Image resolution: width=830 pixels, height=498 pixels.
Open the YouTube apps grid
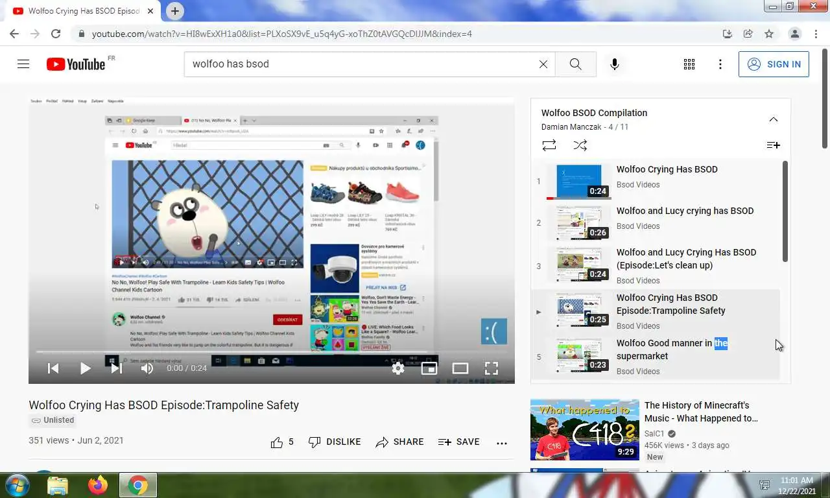click(x=689, y=64)
